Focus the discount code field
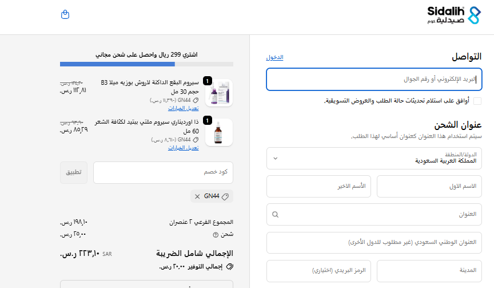 163,172
